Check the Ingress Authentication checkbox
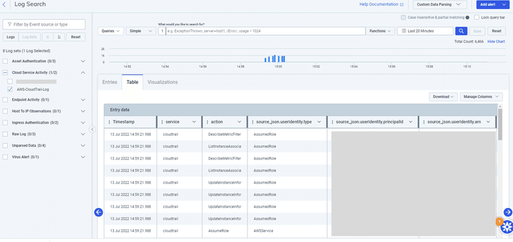 click(x=5, y=122)
